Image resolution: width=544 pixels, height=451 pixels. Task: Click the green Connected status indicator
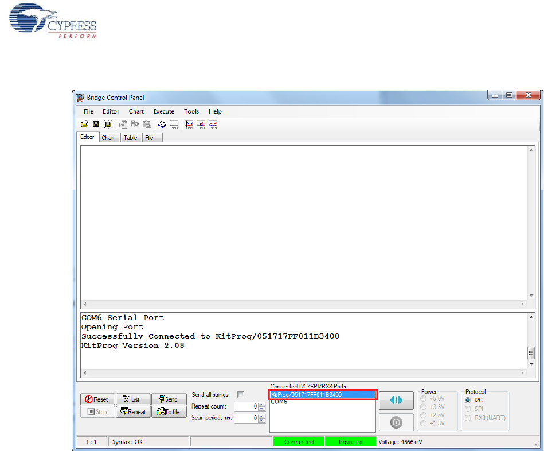tap(298, 442)
